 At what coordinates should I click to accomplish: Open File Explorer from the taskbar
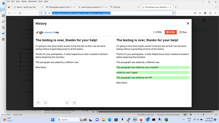pyautogui.click(x=103, y=120)
